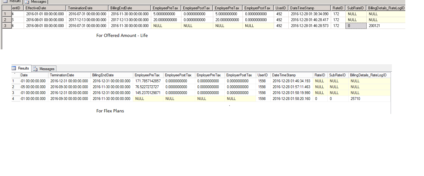This screenshot has height=176, width=424.
Task: Select row 4 header in the Flex Plans grid
Action: 14,99
